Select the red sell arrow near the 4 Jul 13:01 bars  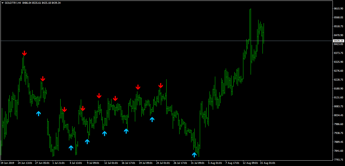[x=83, y=108]
